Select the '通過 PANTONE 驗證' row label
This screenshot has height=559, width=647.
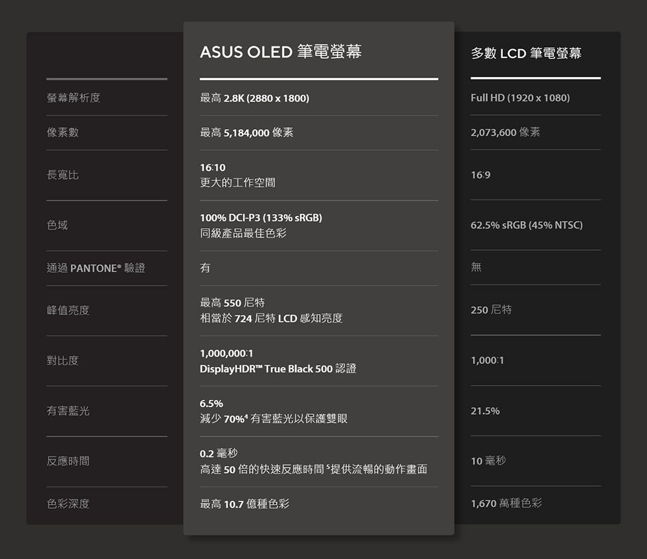[x=96, y=268]
